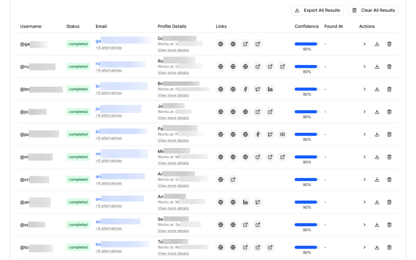Open LinkedIn icon in the @br row
Image resolution: width=416 pixels, height=260 pixels.
point(270,89)
